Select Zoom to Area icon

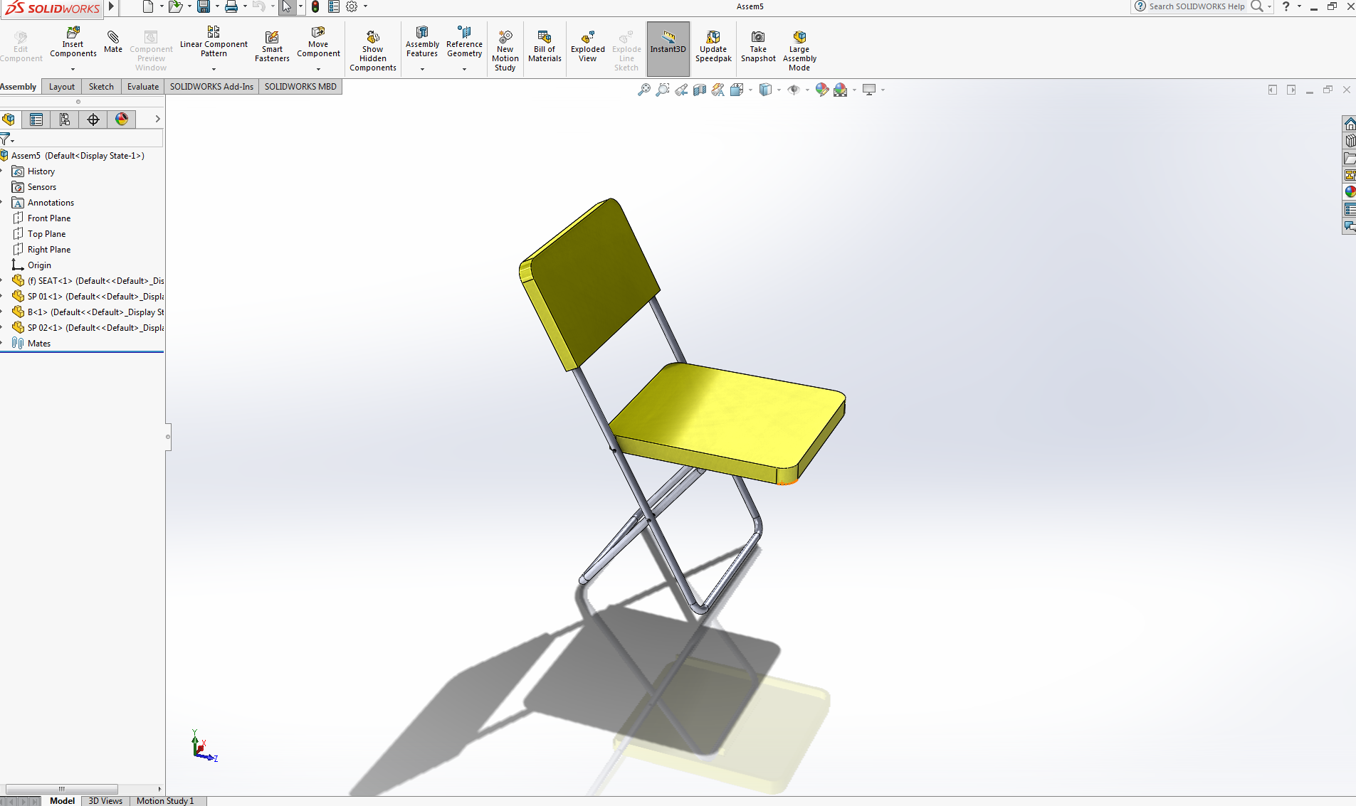(662, 90)
